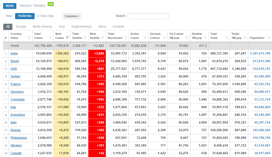
Task: Switch to Weekly Trends tab
Action: [x=33, y=6]
